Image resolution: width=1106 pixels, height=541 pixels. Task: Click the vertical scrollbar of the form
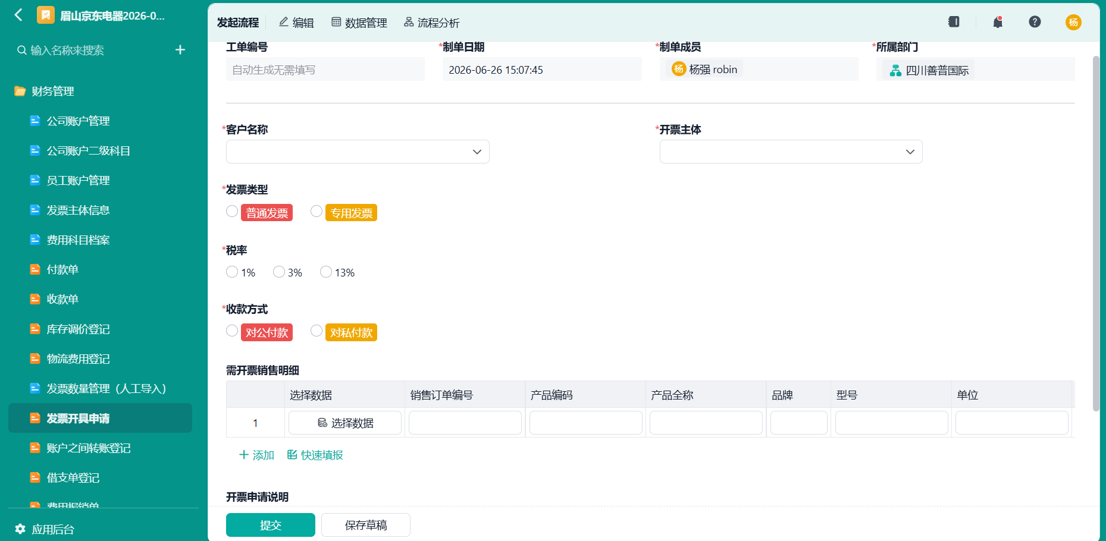pyautogui.click(x=1096, y=233)
